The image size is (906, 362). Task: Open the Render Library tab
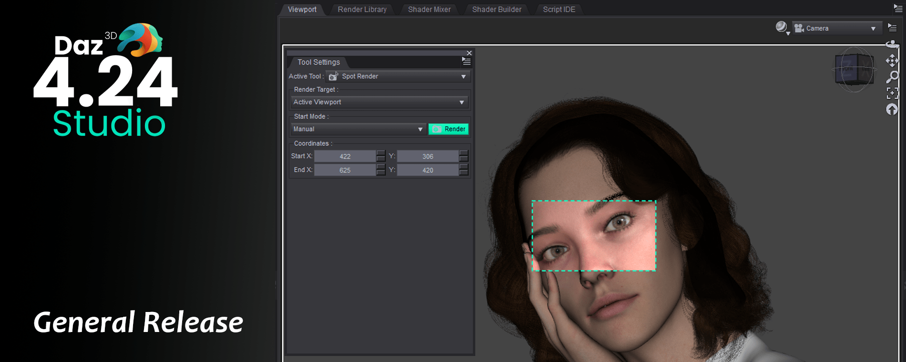[x=362, y=10]
